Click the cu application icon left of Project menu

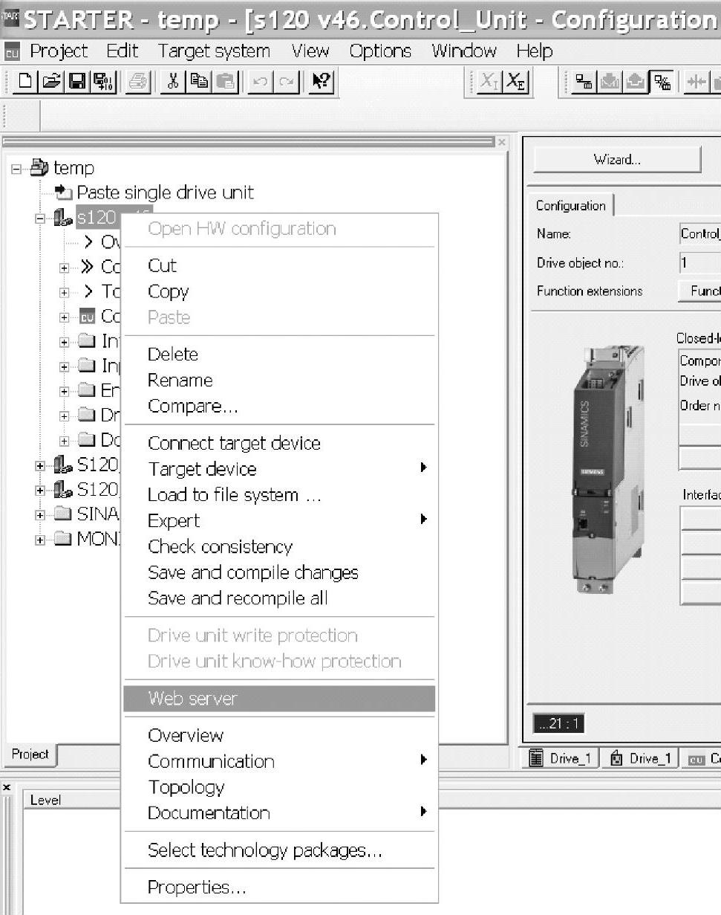tap(12, 51)
